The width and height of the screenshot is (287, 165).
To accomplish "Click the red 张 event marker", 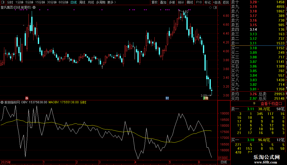I will (x=27, y=98).
